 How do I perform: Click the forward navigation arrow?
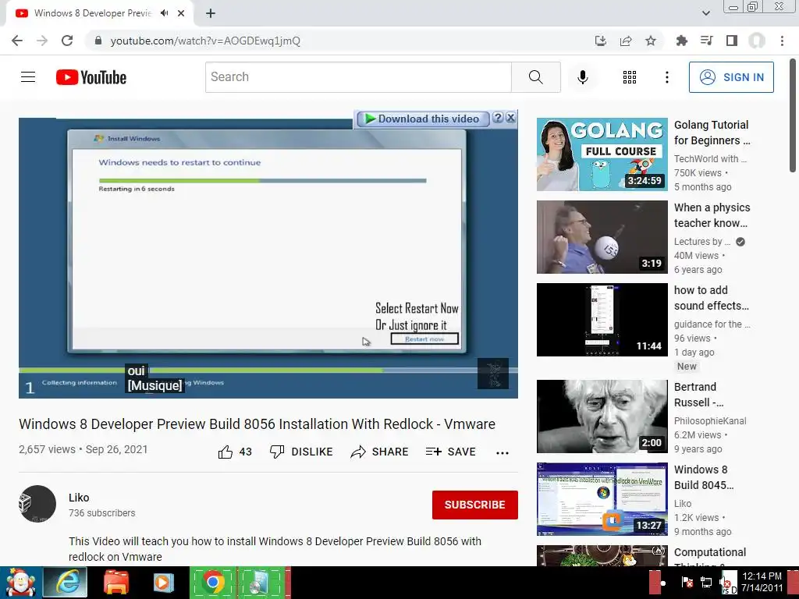[42, 41]
